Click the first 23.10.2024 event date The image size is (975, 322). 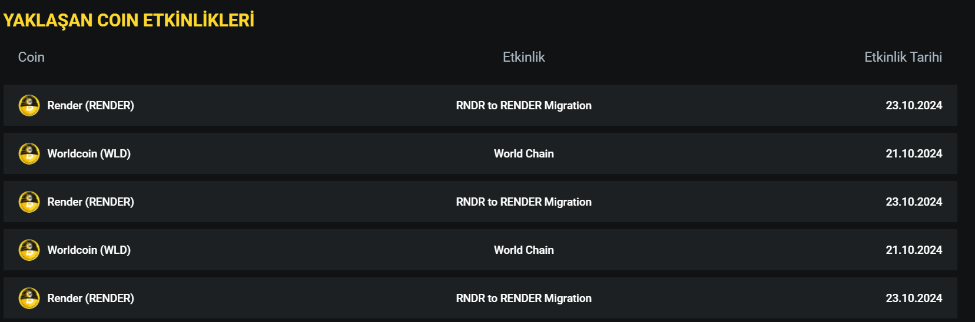click(x=913, y=106)
